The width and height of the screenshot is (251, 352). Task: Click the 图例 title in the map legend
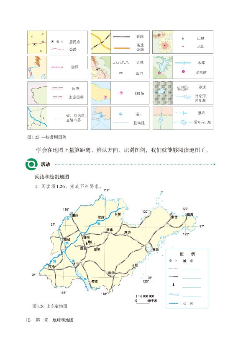point(187,254)
